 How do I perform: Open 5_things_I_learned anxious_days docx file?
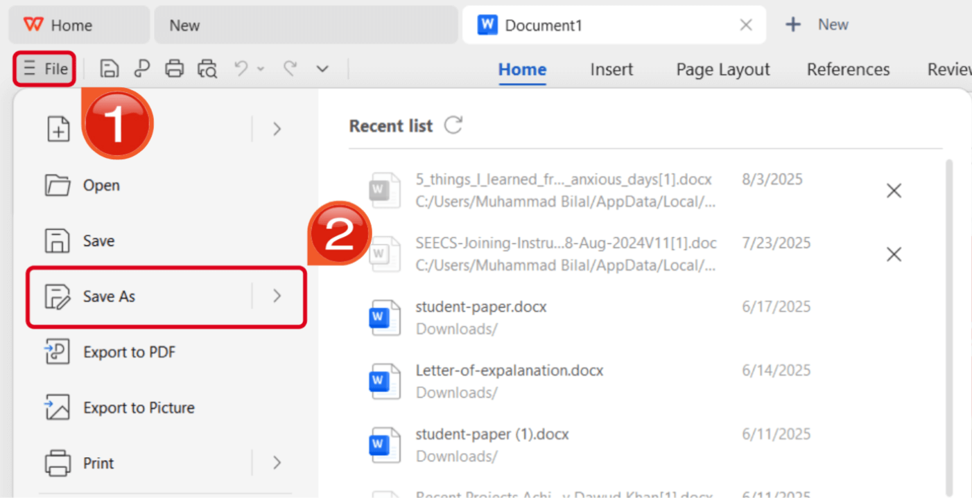(565, 190)
